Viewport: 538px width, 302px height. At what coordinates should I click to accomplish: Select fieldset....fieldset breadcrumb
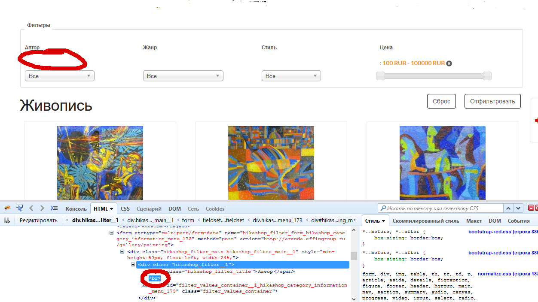(x=223, y=220)
